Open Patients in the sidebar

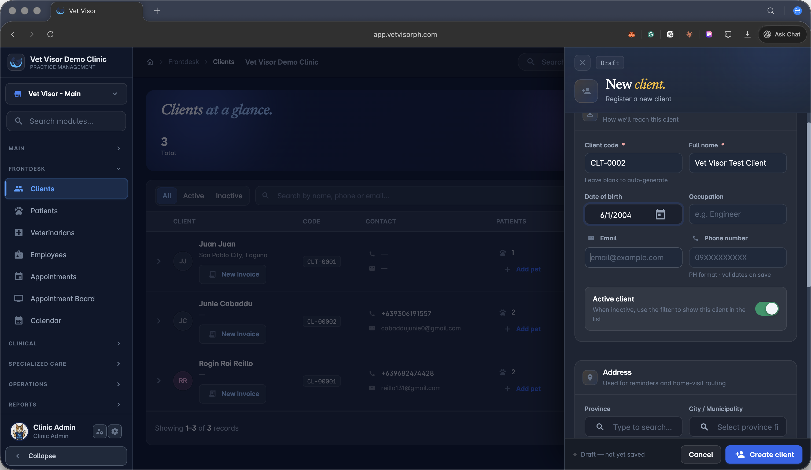click(66, 211)
